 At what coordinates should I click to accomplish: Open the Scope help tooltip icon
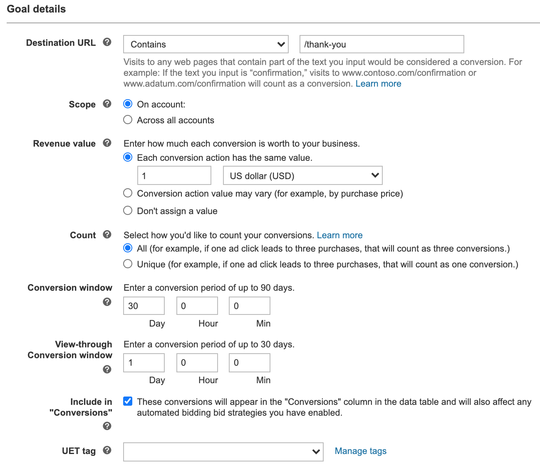click(107, 104)
